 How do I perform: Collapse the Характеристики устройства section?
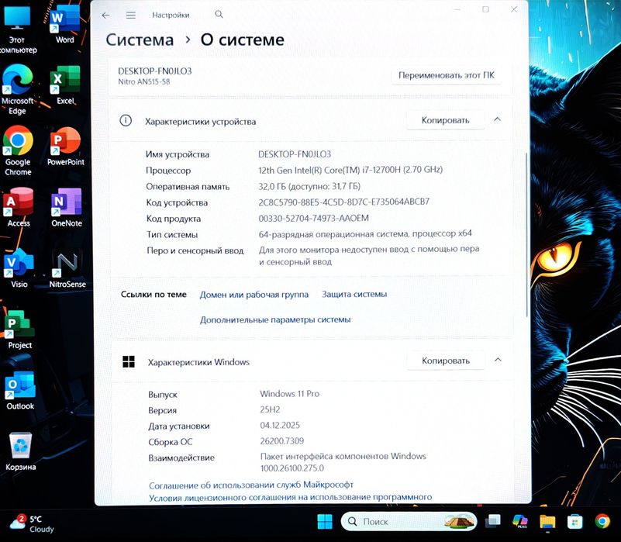498,119
